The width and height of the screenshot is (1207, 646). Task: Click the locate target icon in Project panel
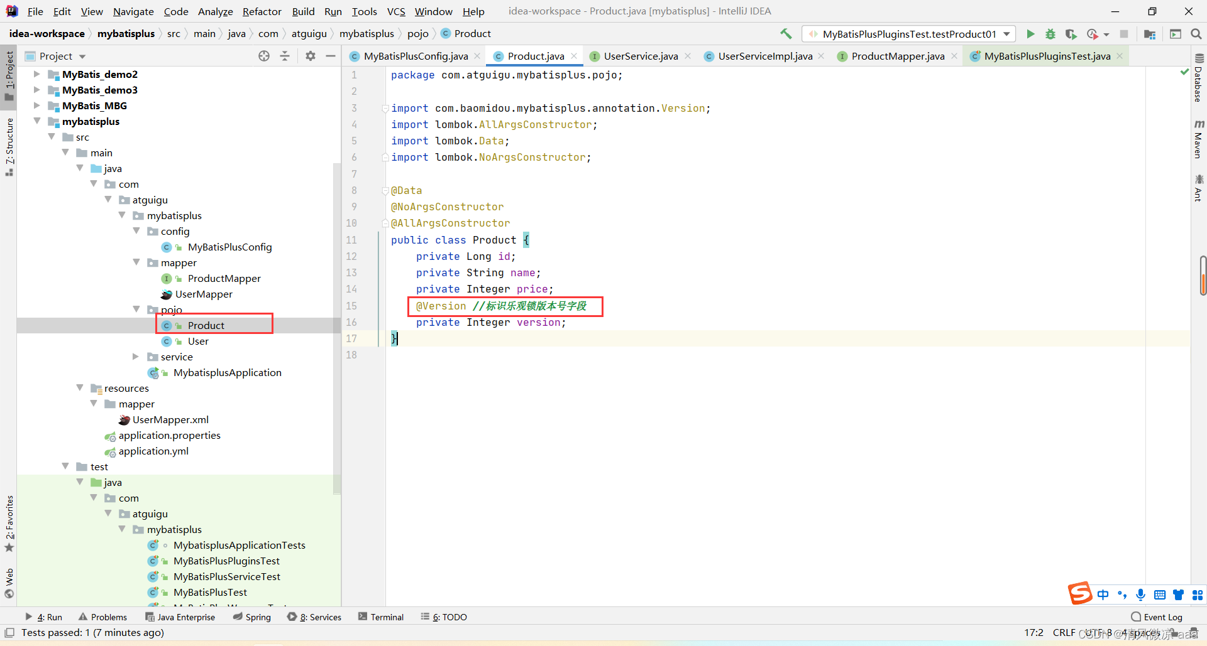tap(264, 57)
